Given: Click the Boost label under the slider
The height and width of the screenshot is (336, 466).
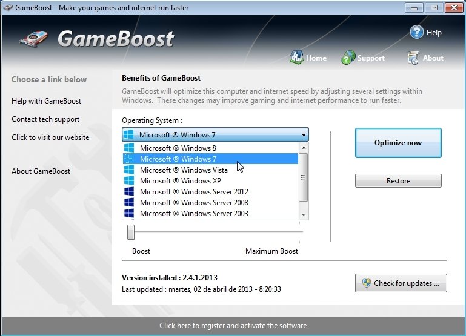Looking at the screenshot, I should (x=141, y=251).
